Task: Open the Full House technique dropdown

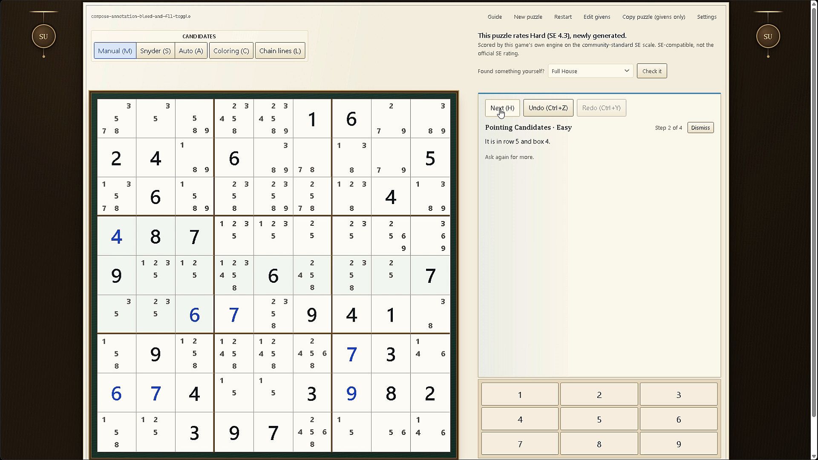Action: [590, 71]
